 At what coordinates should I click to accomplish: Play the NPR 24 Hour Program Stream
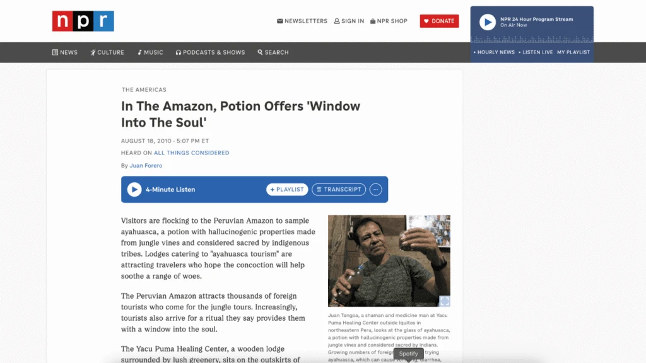click(x=488, y=22)
